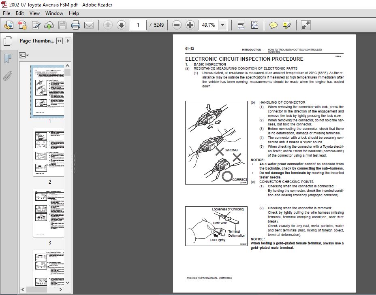This screenshot has height=295, width=376.
Task: Click 'CONNECTOR CHECKING POINTS' text
Action: point(286,182)
